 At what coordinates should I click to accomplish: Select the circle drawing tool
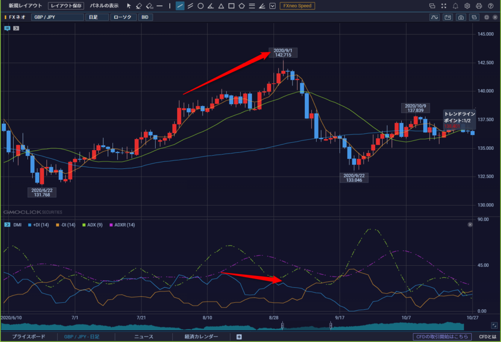pos(200,6)
